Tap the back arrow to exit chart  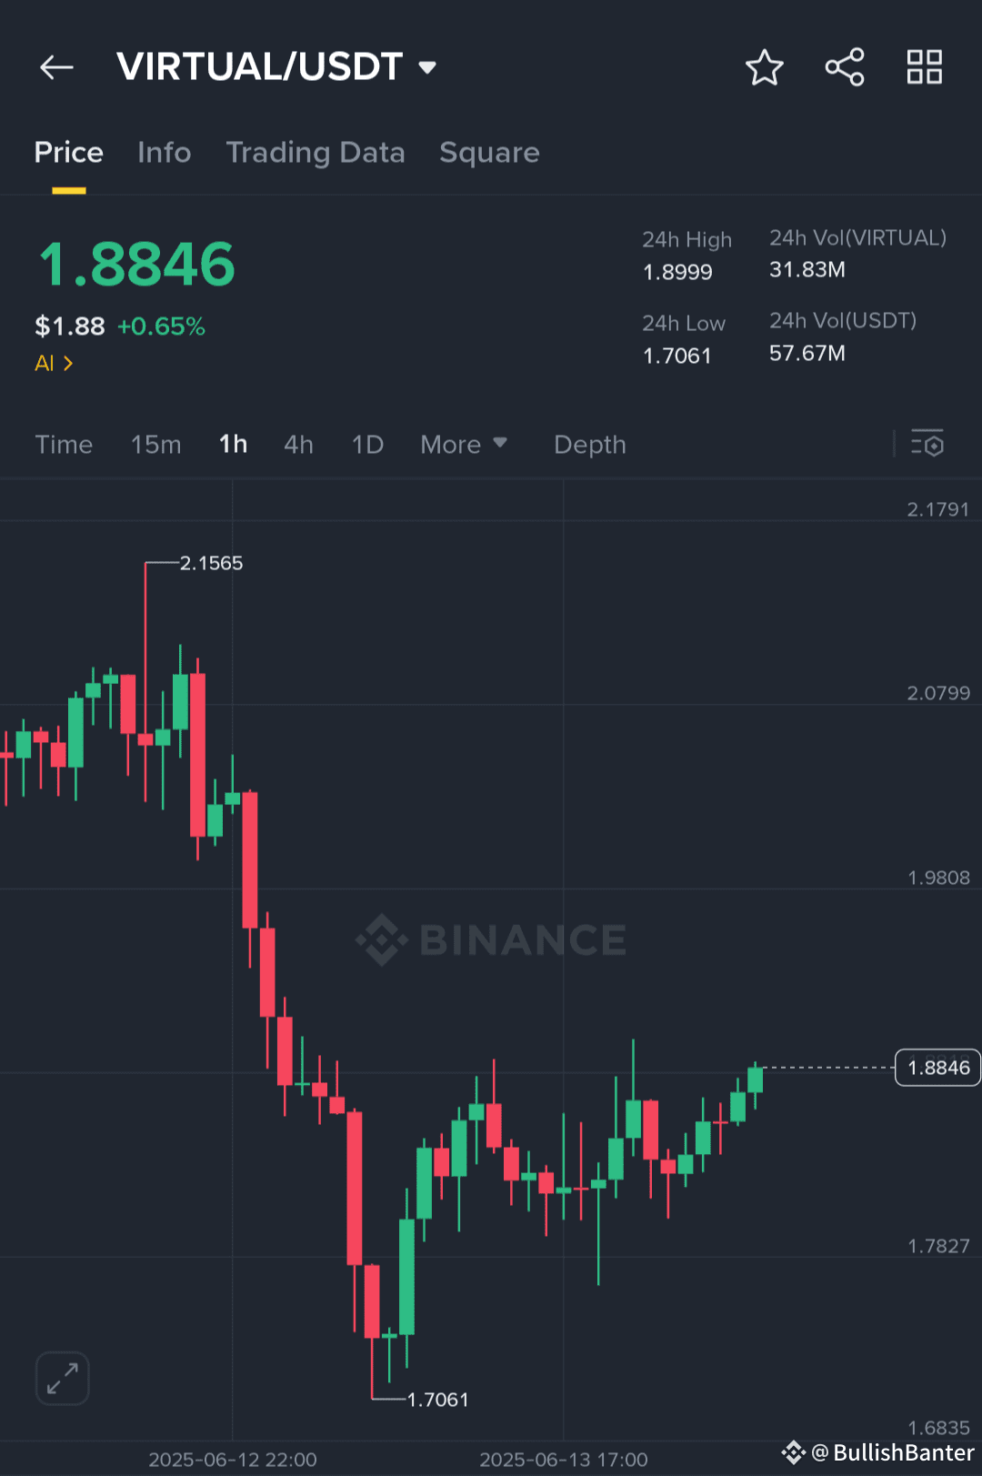[x=56, y=67]
